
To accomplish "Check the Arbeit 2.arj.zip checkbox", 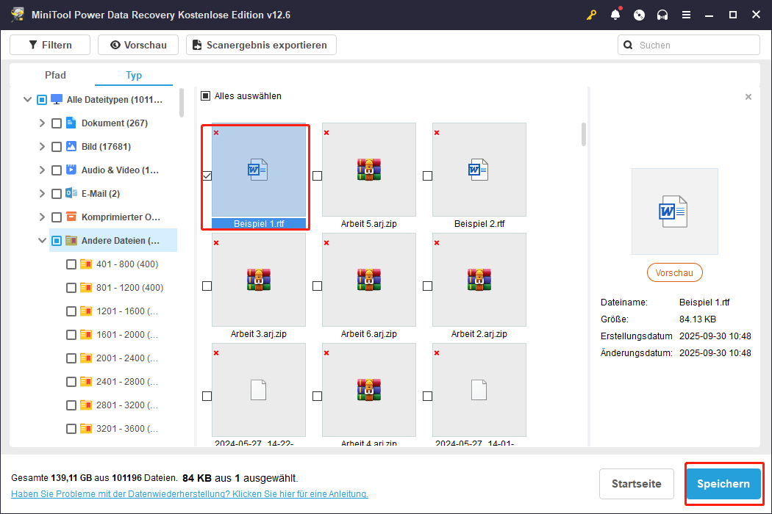I will click(427, 286).
